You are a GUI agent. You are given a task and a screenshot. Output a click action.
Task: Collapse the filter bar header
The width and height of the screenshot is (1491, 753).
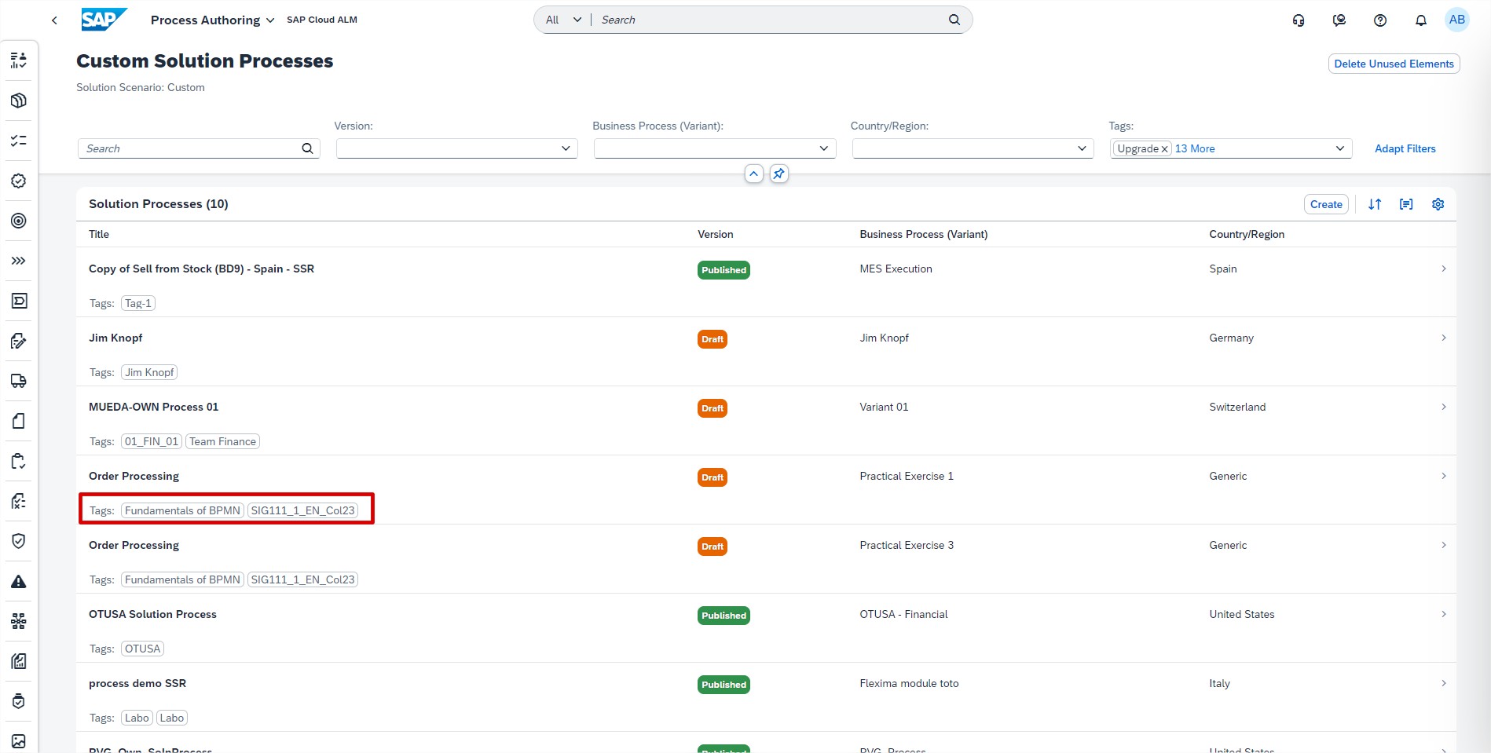(x=753, y=174)
